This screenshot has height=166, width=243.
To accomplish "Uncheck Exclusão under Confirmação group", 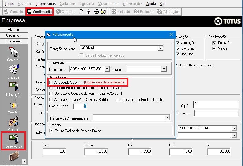I will pos(214,43).
